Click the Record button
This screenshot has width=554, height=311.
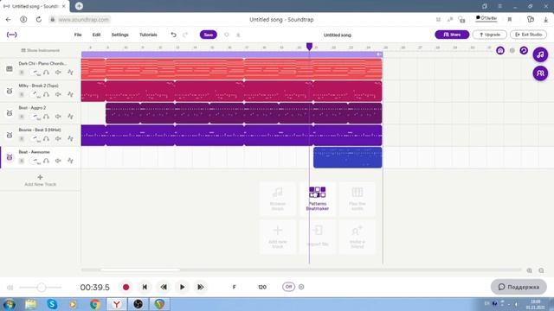click(x=126, y=287)
